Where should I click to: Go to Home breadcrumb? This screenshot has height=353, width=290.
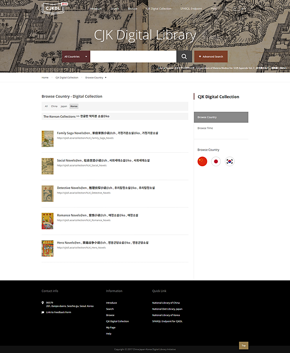click(45, 78)
